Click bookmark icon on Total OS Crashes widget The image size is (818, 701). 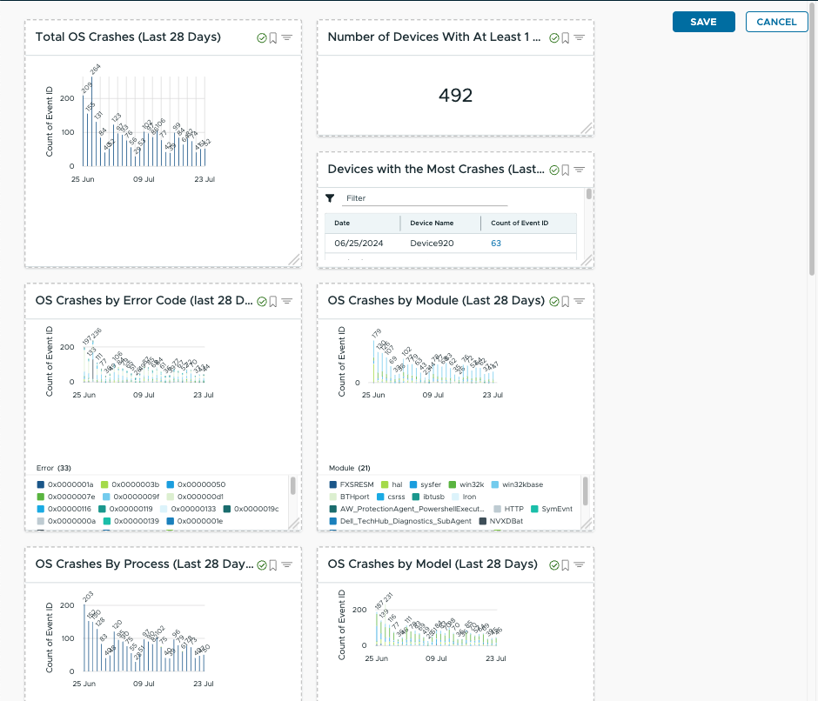pyautogui.click(x=273, y=37)
